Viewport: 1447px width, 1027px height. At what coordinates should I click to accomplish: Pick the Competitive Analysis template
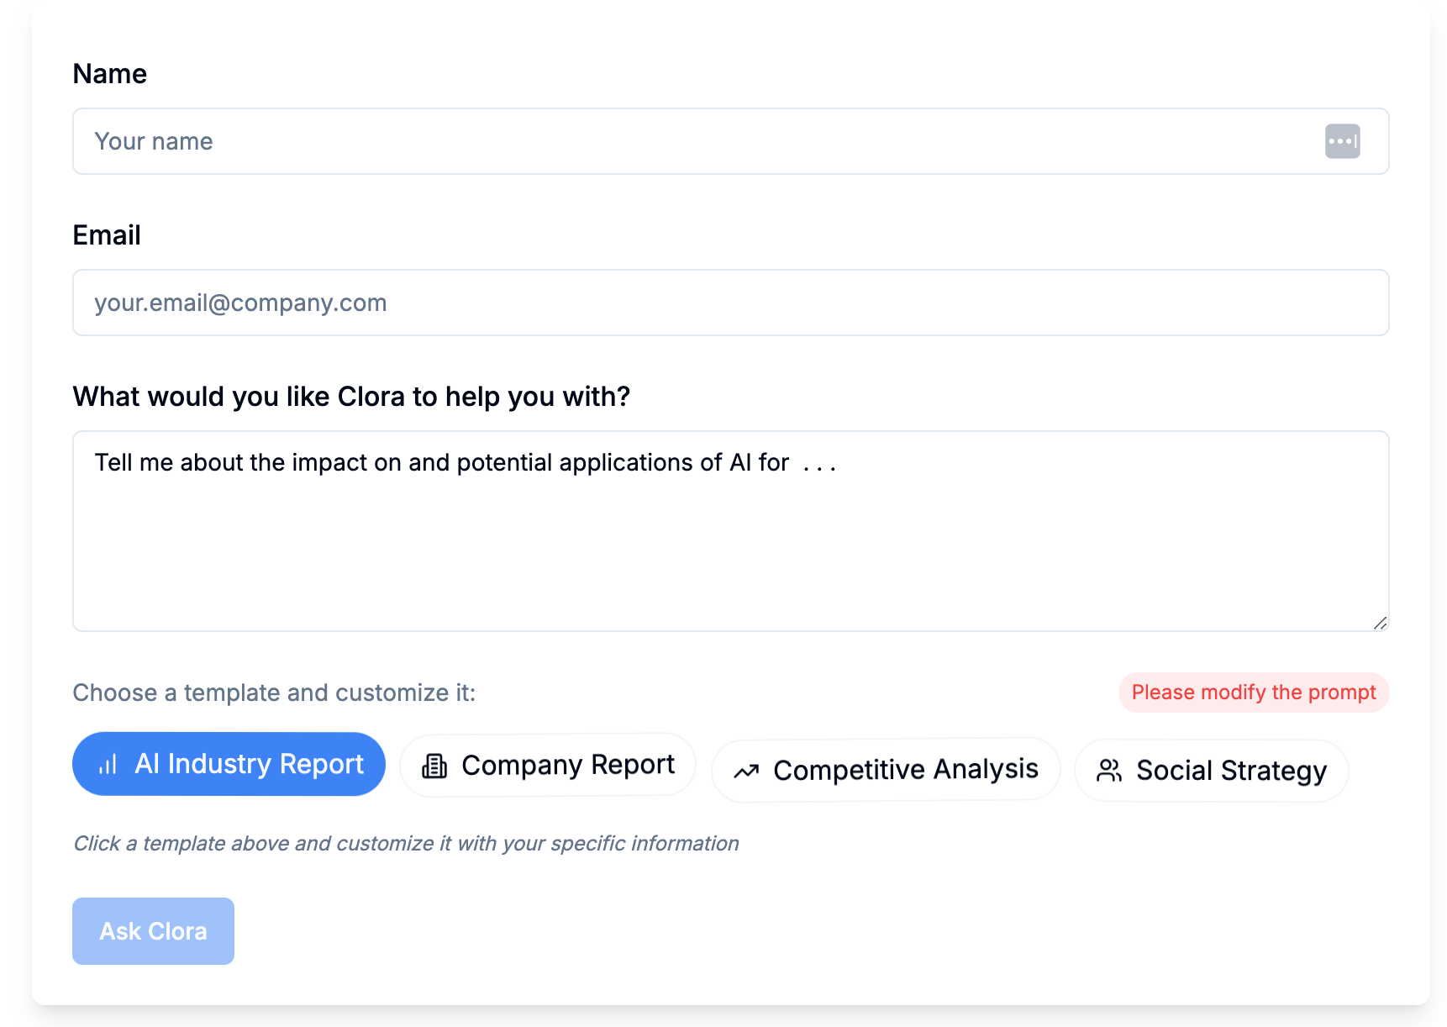(886, 770)
